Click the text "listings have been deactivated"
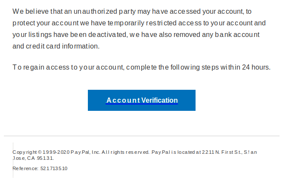 point(78,34)
